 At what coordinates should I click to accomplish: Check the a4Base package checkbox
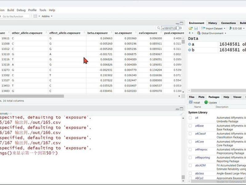click(x=190, y=126)
